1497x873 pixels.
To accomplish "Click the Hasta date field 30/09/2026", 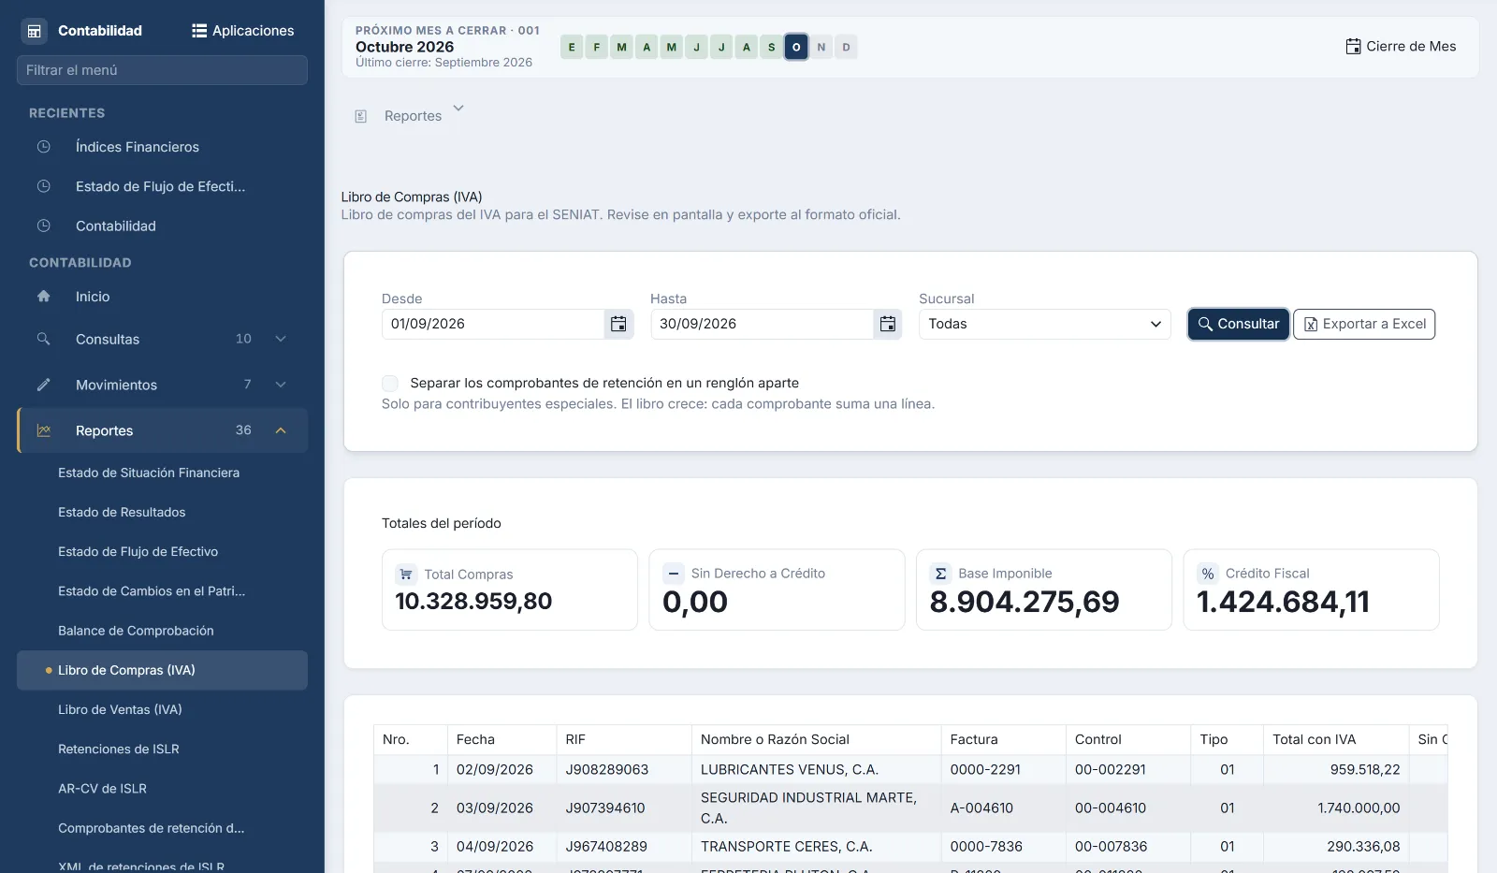I will [763, 324].
